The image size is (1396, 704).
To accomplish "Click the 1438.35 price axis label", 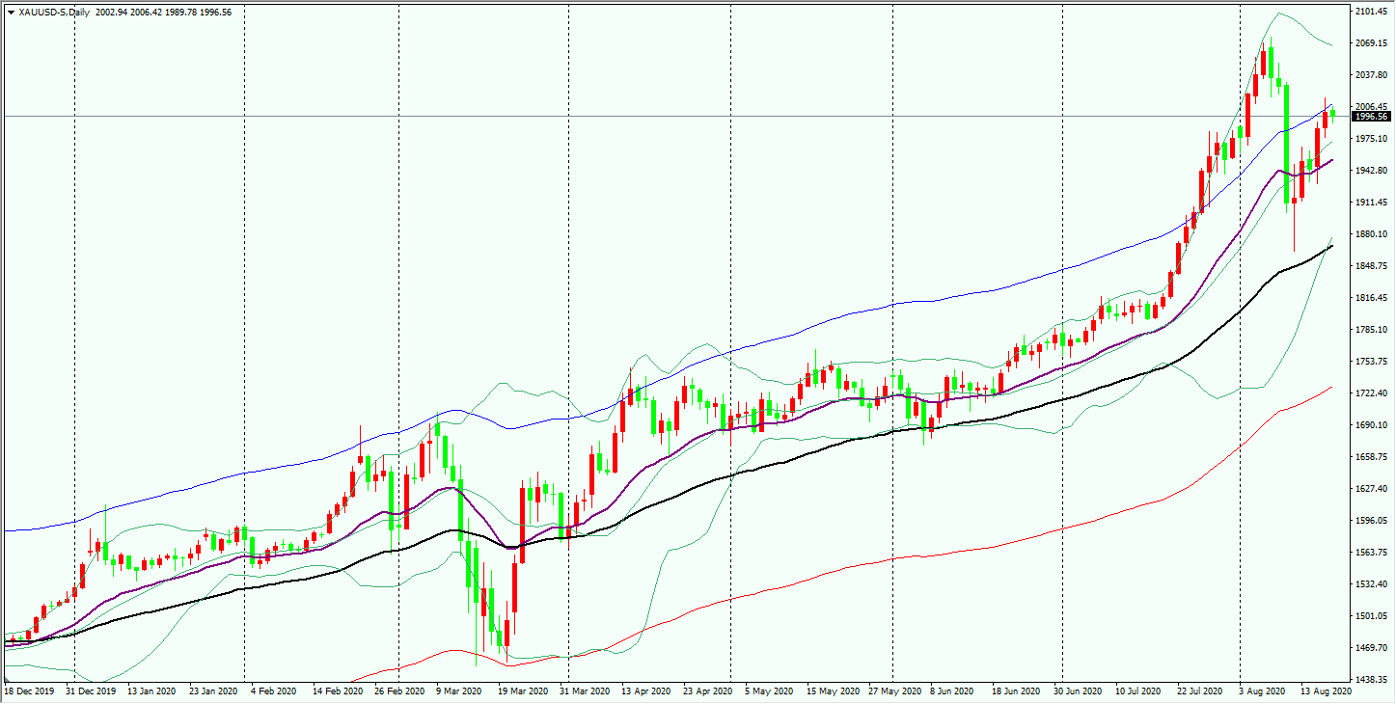I will pyautogui.click(x=1372, y=680).
